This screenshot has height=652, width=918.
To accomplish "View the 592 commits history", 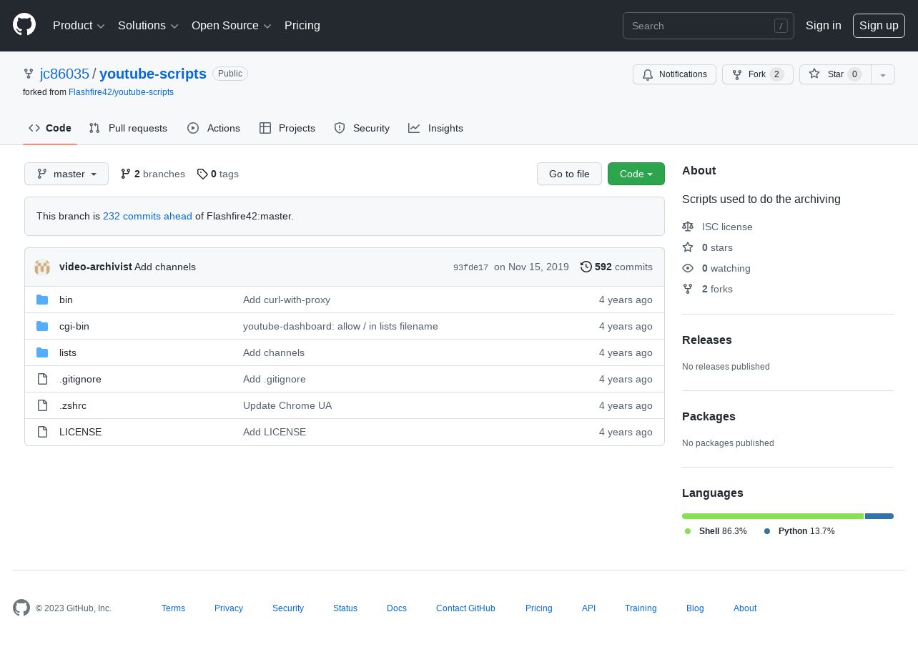I will click(x=616, y=267).
